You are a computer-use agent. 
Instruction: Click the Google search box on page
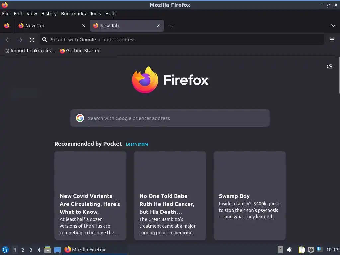[x=170, y=118]
